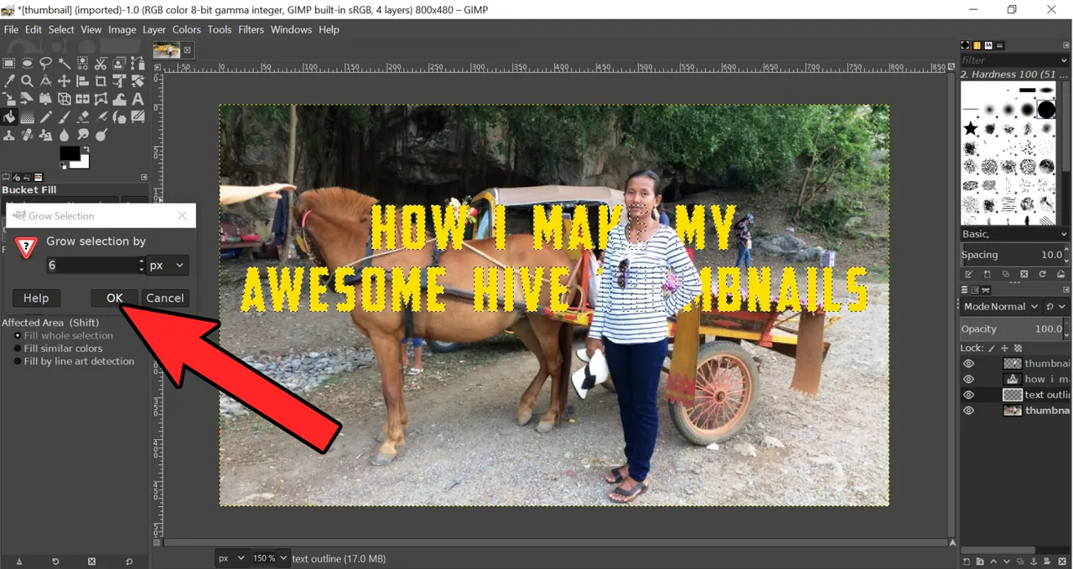This screenshot has width=1073, height=569.
Task: Open the 150% zoom level dropdown
Action: pos(271,558)
